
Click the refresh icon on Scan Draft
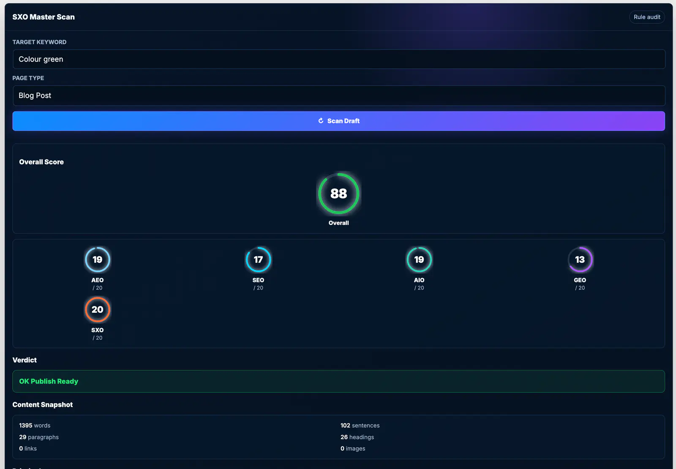click(x=321, y=121)
